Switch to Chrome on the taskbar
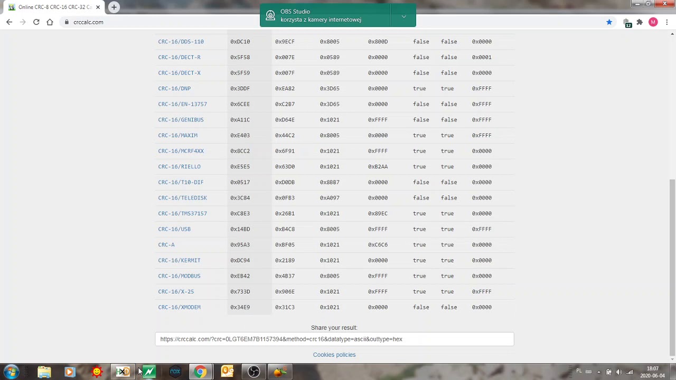 [200, 372]
